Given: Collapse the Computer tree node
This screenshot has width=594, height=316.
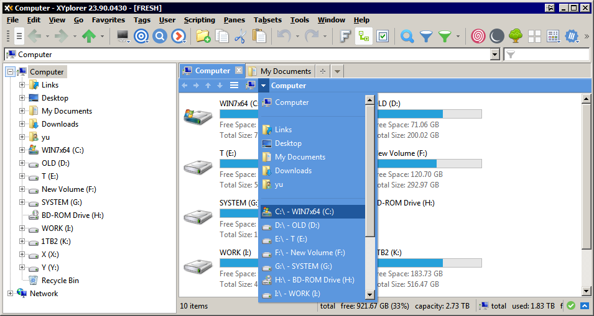Looking at the screenshot, I should pyautogui.click(x=10, y=72).
